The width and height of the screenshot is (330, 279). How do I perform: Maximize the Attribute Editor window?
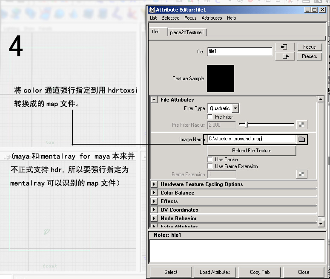pos(315,10)
